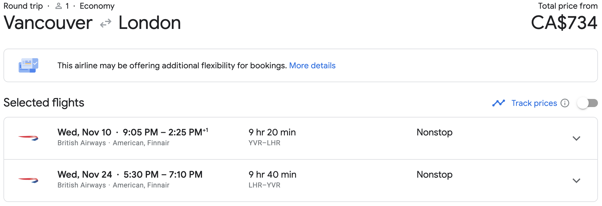Screen dimensions: 602x206
Task: Click the YVR–LHR route text
Action: click(x=264, y=143)
